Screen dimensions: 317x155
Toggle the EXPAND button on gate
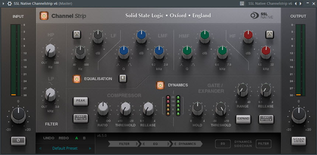(243, 119)
